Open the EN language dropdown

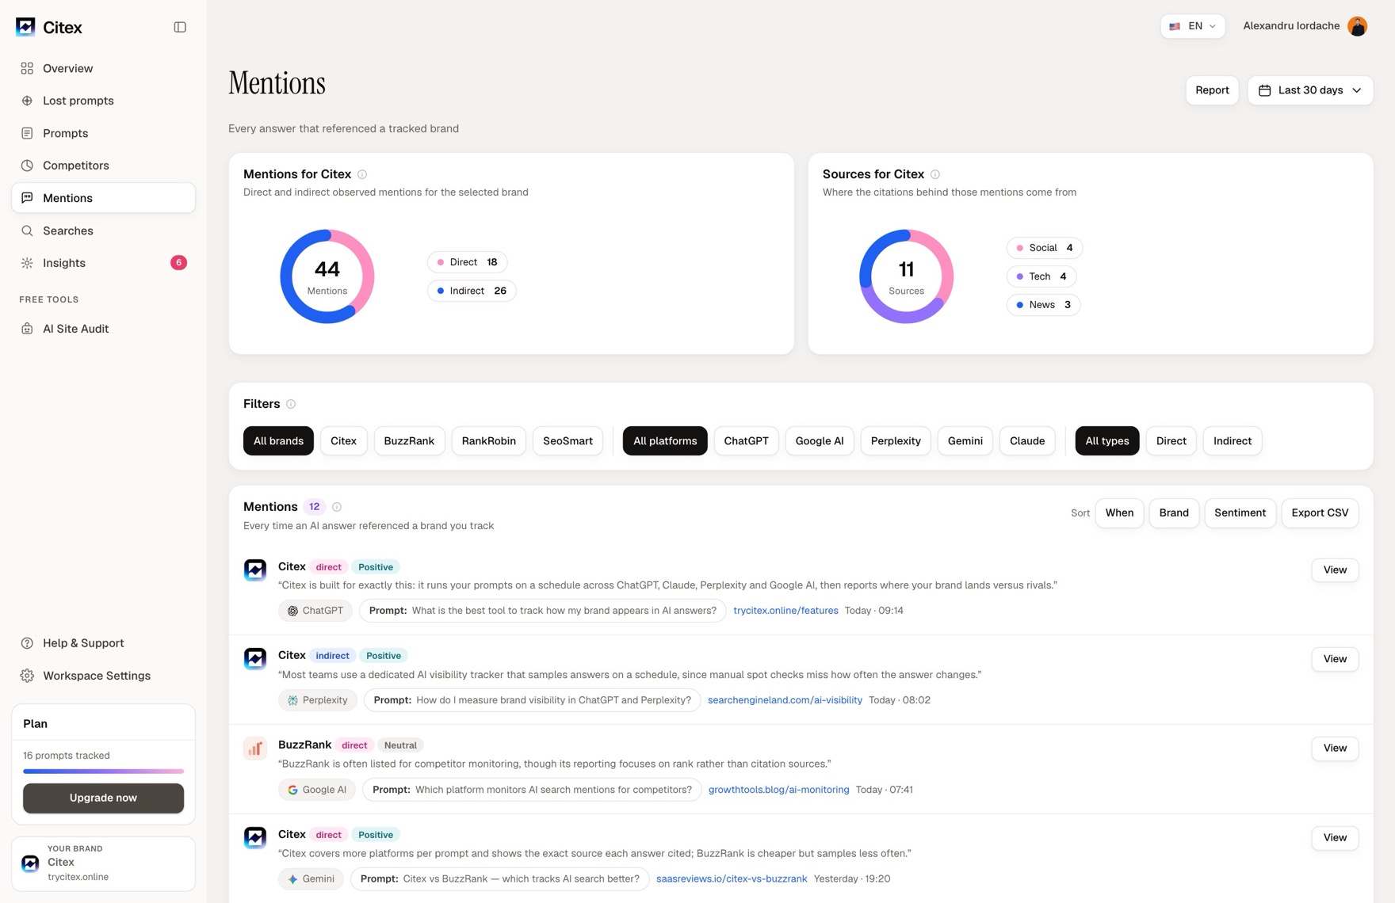1193,26
